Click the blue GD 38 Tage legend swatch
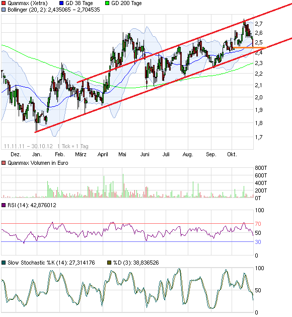Screen dimensions: 292x317 click(61, 3)
